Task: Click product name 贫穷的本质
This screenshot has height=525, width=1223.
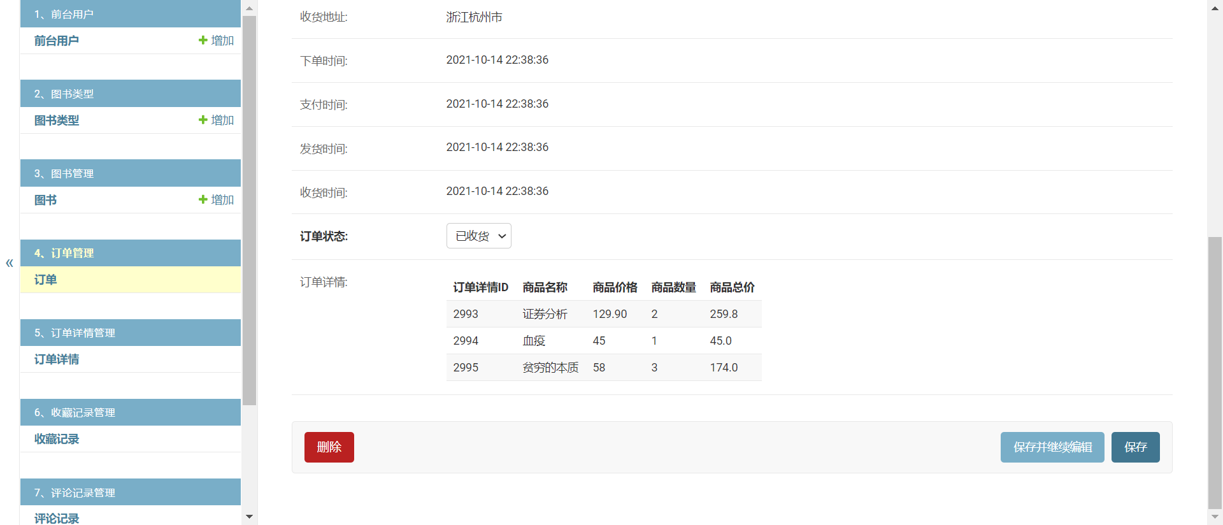Action: coord(551,368)
